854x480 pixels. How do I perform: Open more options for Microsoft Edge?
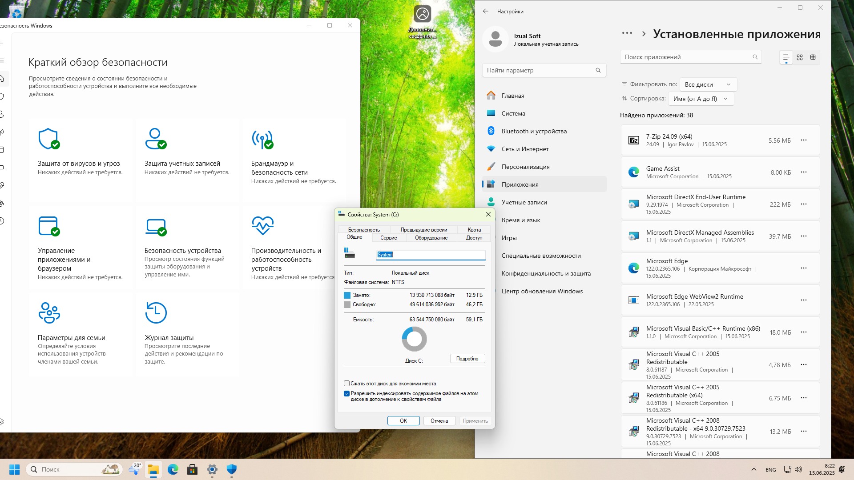(x=804, y=268)
